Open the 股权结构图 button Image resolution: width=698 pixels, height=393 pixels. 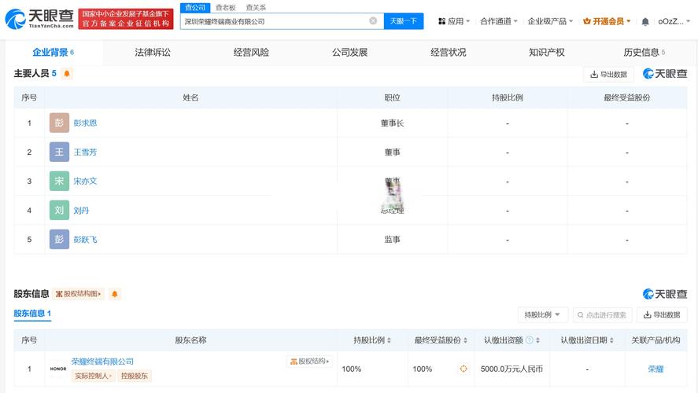(x=79, y=294)
